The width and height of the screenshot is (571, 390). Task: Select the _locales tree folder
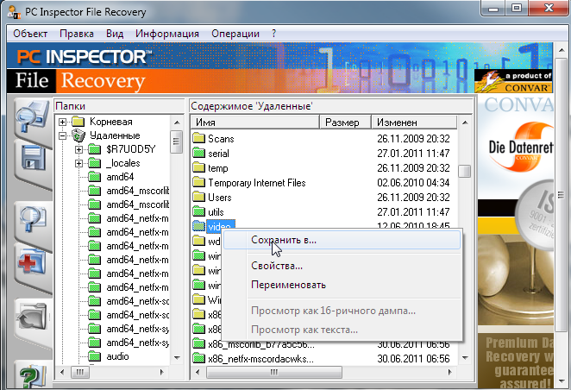(123, 163)
